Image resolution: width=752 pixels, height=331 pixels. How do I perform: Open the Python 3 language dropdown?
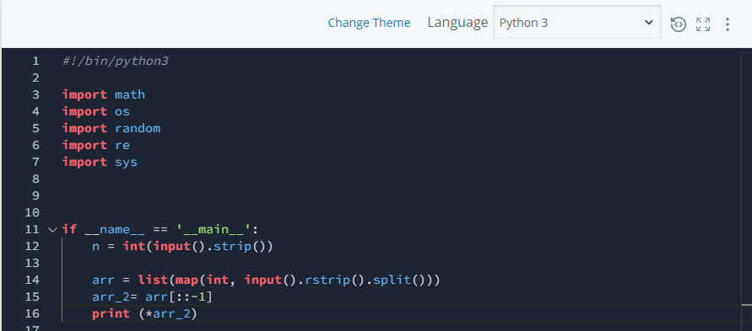(x=577, y=23)
